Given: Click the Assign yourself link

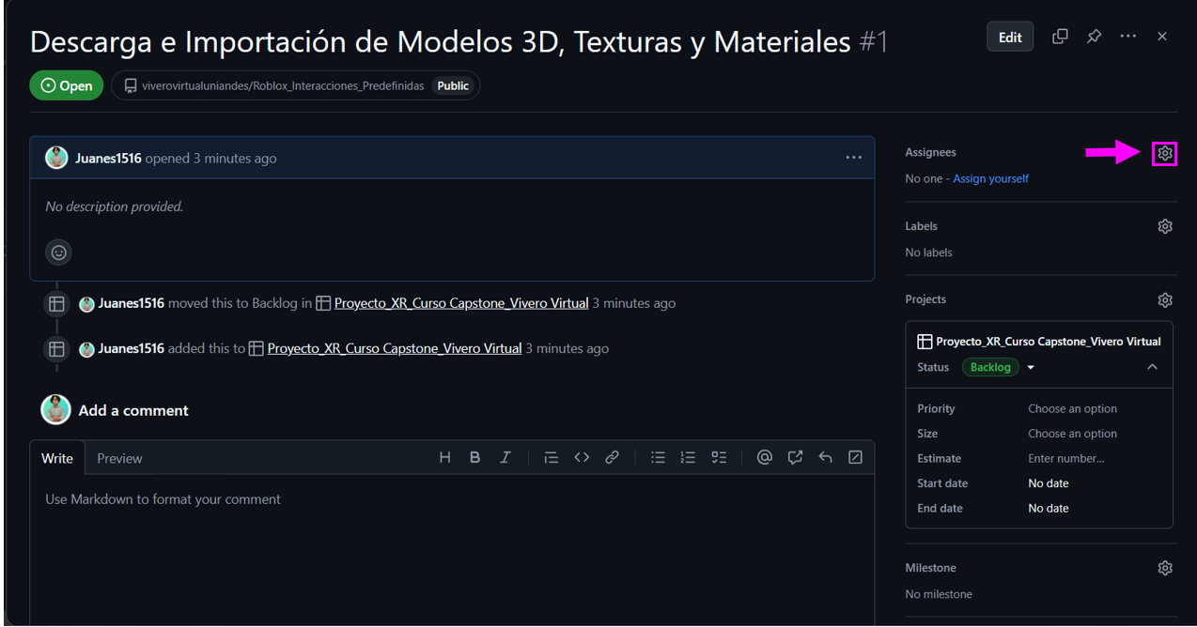Looking at the screenshot, I should 990,177.
